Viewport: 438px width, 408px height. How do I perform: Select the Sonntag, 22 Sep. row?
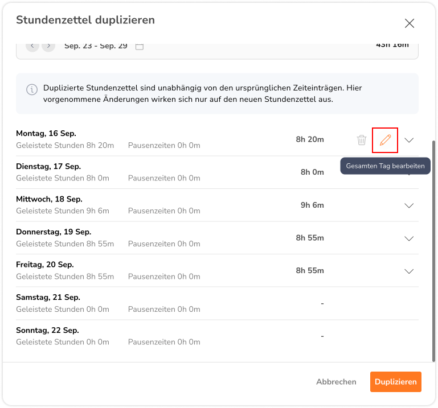click(217, 336)
